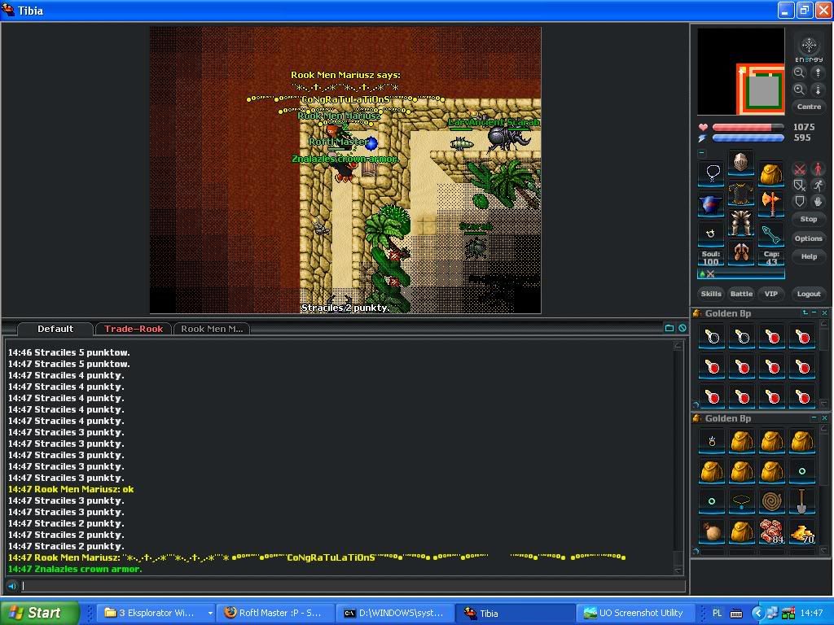Zoom in the minimap

[799, 90]
